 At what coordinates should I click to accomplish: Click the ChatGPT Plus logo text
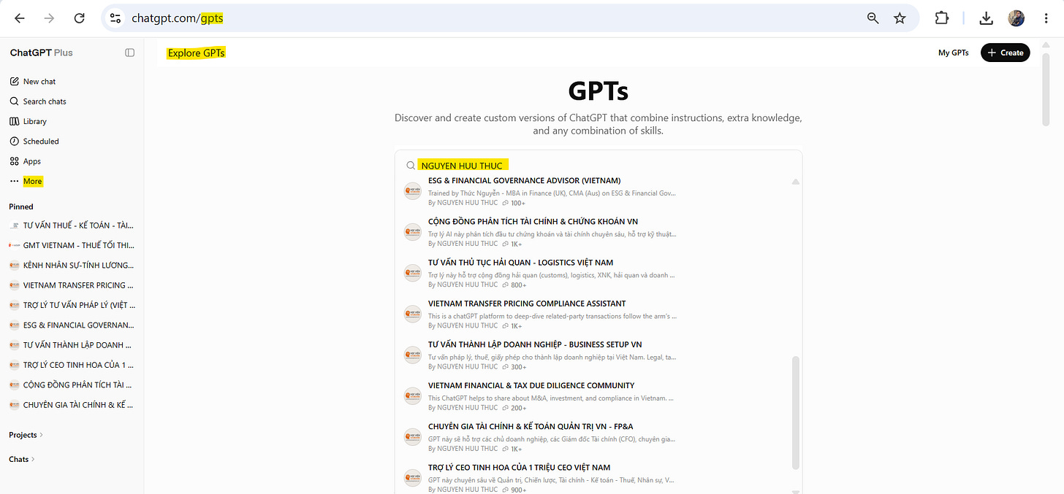pyautogui.click(x=42, y=53)
